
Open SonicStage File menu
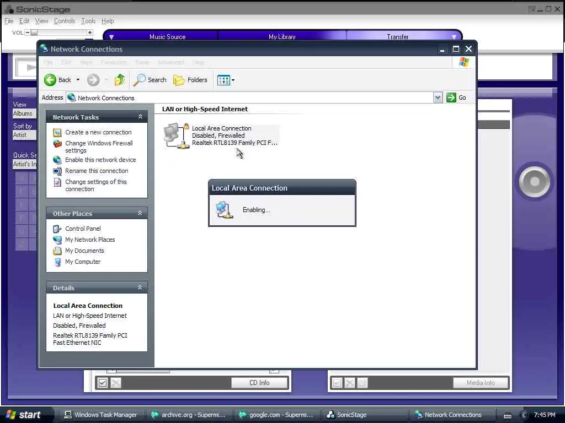click(9, 21)
